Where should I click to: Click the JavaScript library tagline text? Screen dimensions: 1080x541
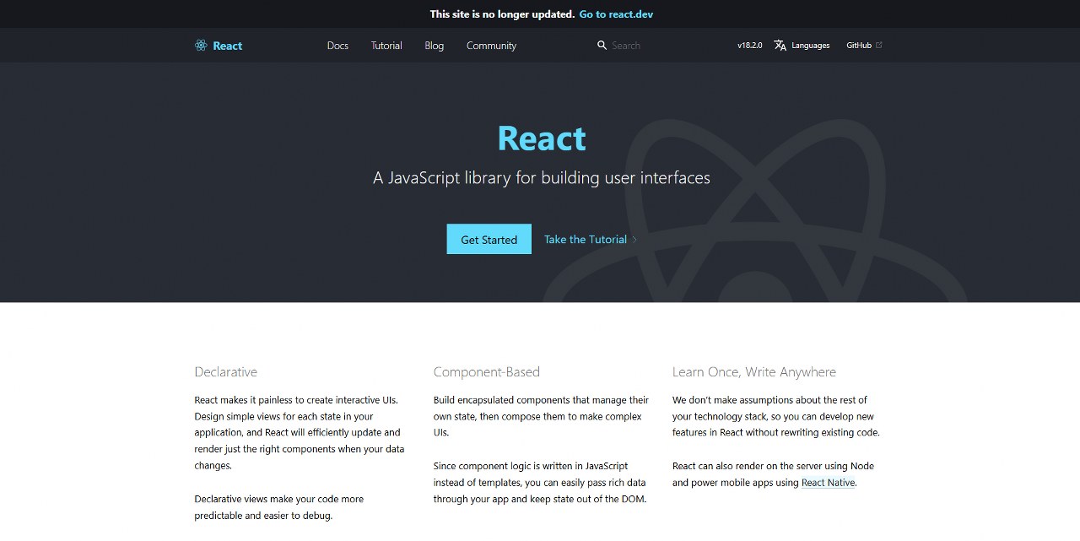[542, 178]
